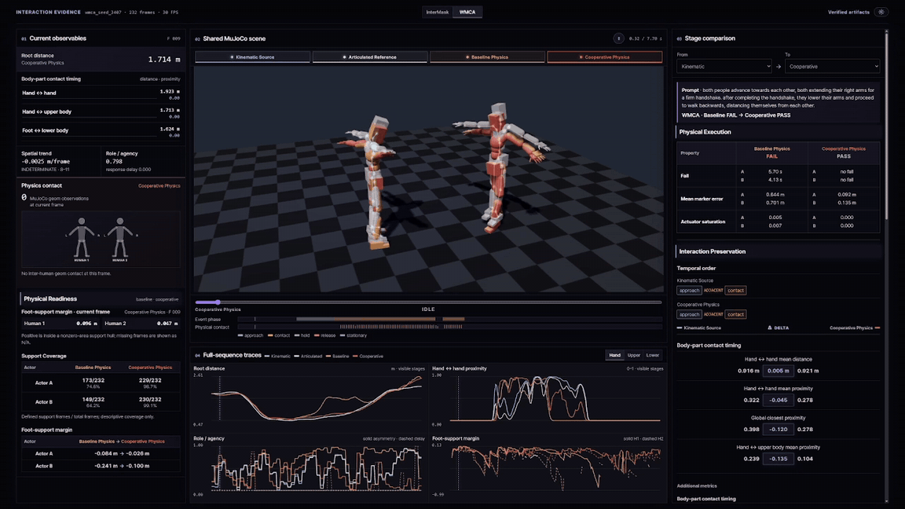This screenshot has height=509, width=905.
Task: Click the 3D humanoid scene viewport
Action: point(429,179)
